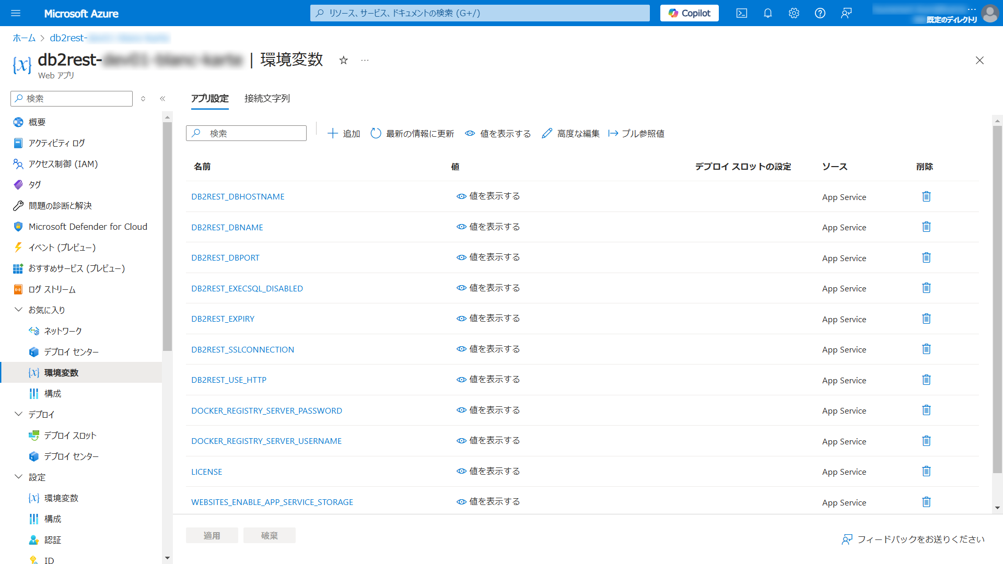Collapse the left navigation pane chevron
Viewport: 1003px width, 564px height.
pos(162,98)
